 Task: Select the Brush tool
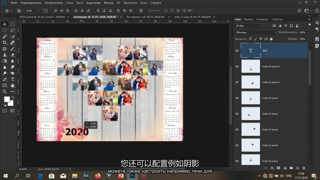(x=12, y=49)
